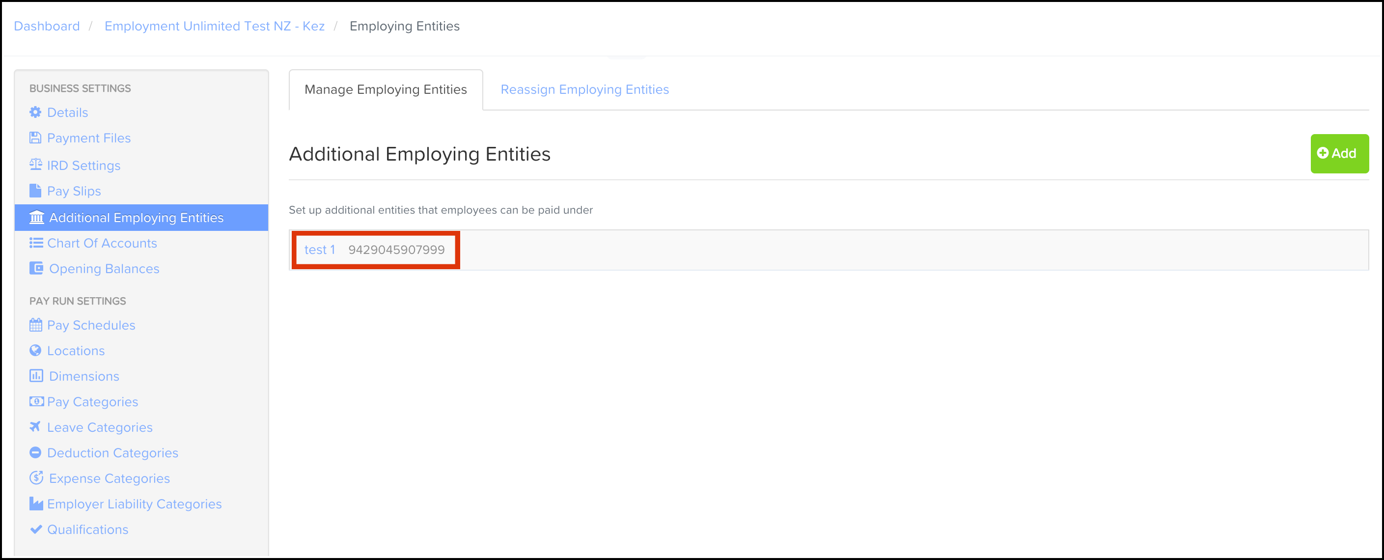Click the checkmark icon beside Qualifications
The width and height of the screenshot is (1384, 560).
click(36, 530)
